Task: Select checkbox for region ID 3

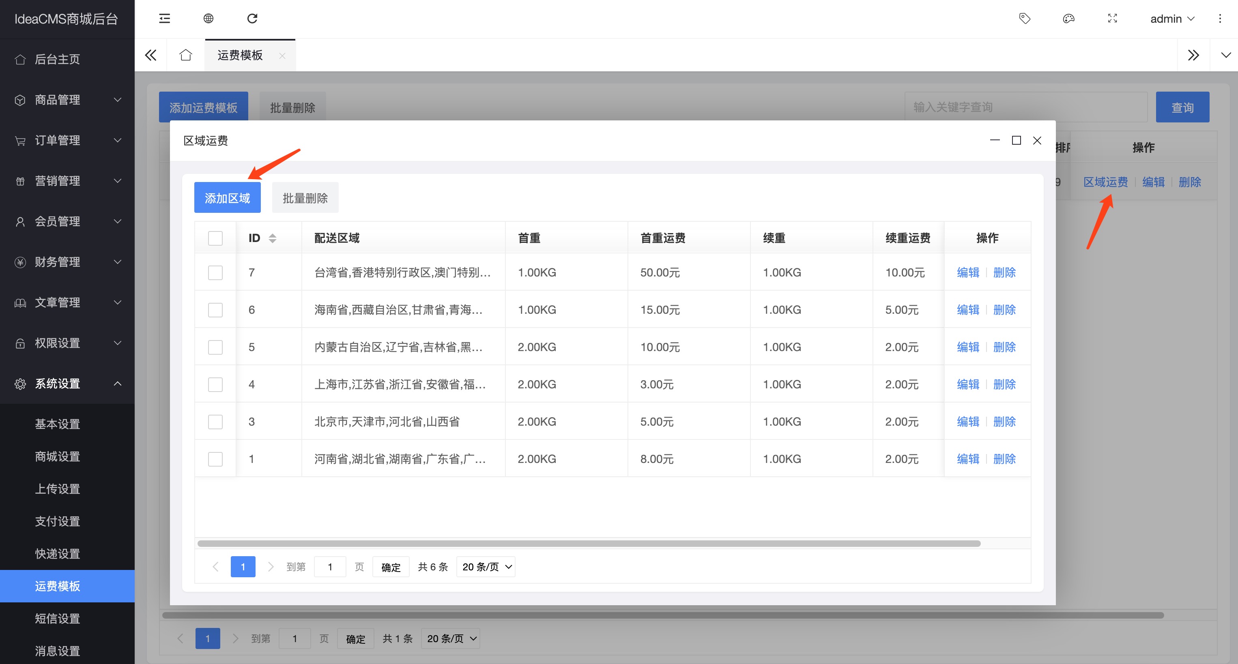Action: point(215,422)
